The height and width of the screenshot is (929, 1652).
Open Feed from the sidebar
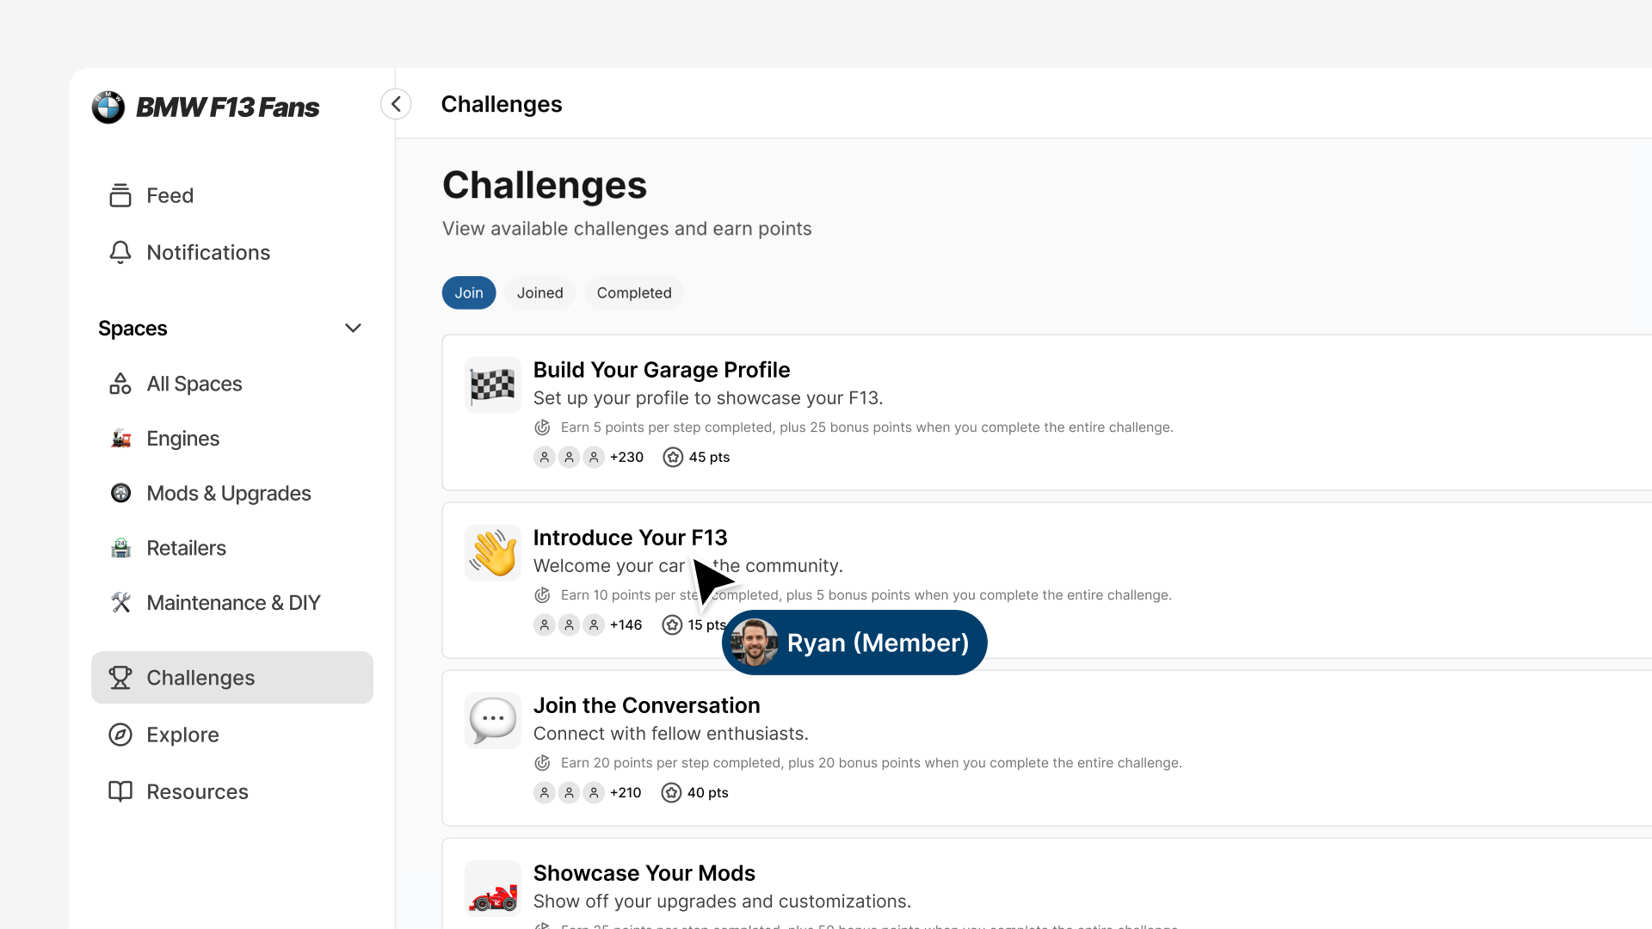point(170,195)
